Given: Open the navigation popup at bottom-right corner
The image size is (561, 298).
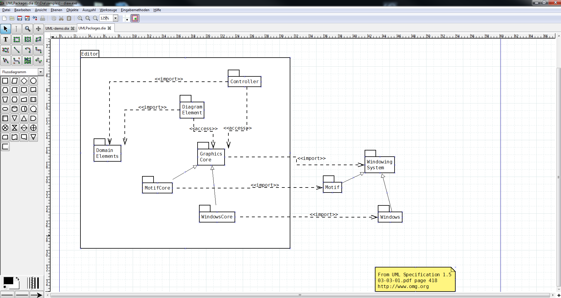Looking at the screenshot, I should (559, 295).
